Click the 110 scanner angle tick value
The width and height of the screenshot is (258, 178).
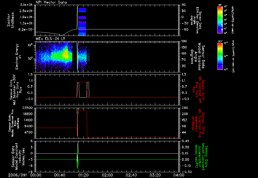[x=184, y=54]
